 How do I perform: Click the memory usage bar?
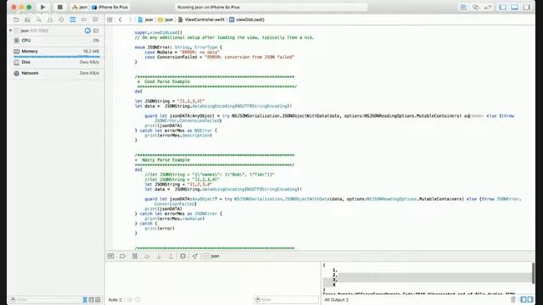pos(57,57)
